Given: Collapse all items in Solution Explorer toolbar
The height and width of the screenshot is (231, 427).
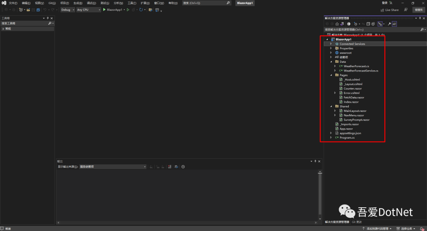Looking at the screenshot, I should click(368, 24).
